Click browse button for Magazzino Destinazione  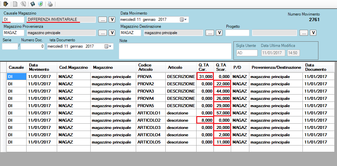(x=210, y=33)
